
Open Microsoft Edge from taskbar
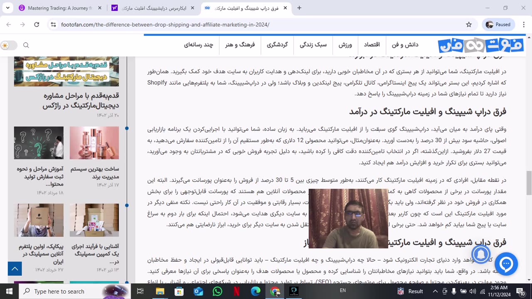tap(256, 291)
